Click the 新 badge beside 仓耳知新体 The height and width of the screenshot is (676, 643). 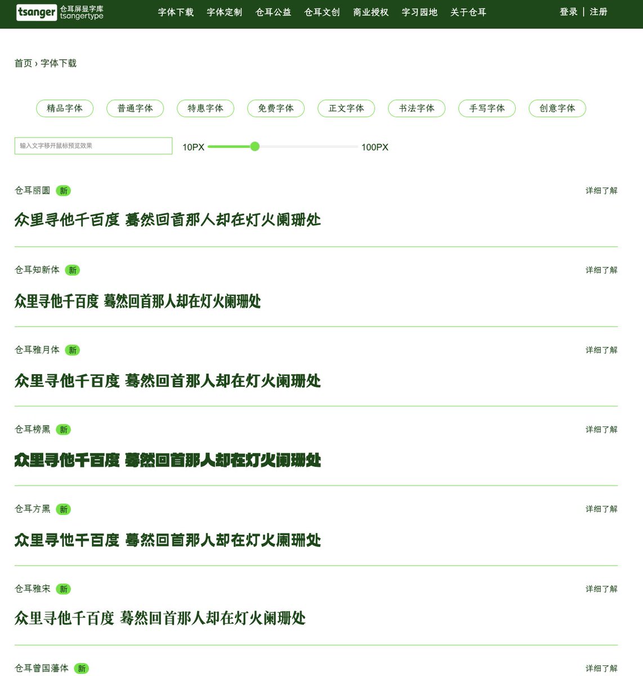tap(73, 270)
